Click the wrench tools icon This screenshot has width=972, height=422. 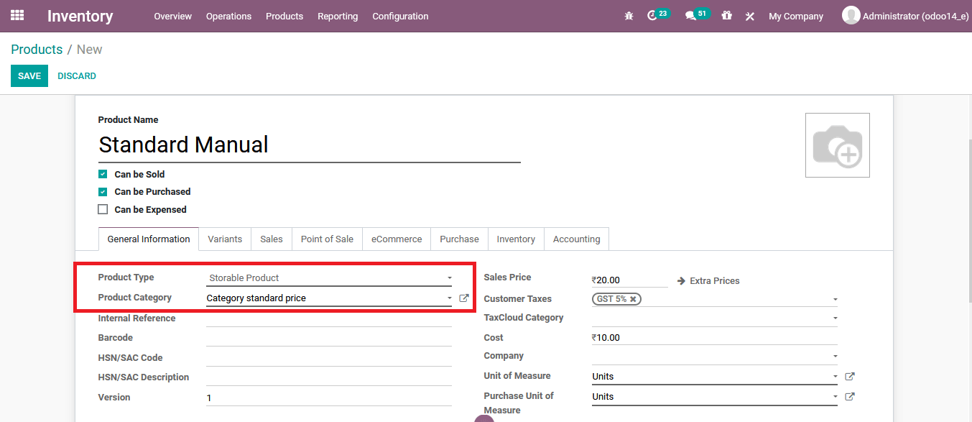click(750, 16)
